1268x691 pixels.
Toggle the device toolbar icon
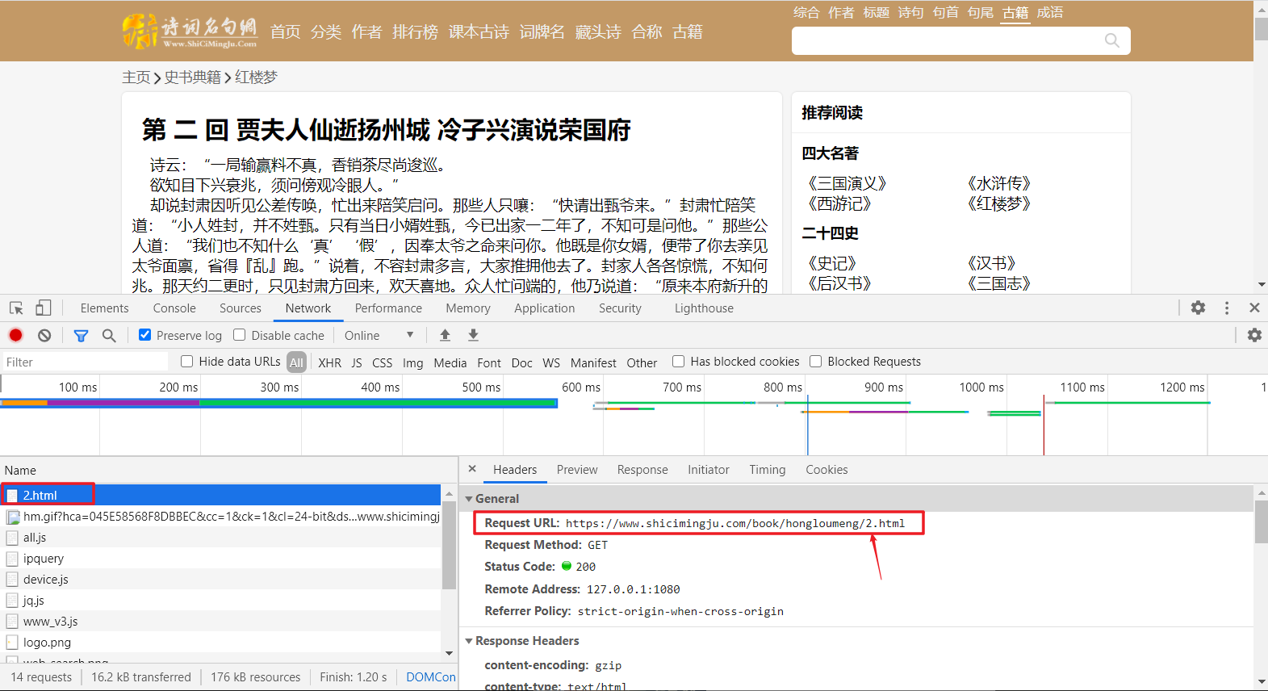pos(44,308)
